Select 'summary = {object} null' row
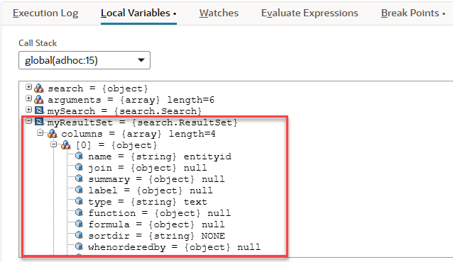 156,179
